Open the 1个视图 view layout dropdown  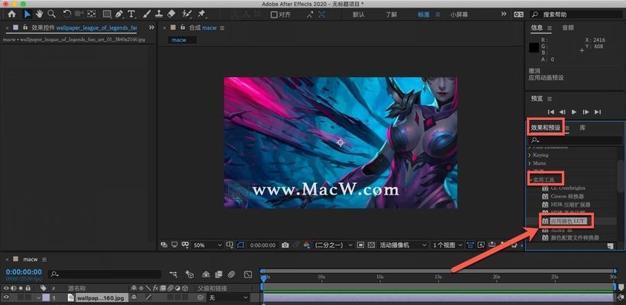point(447,246)
